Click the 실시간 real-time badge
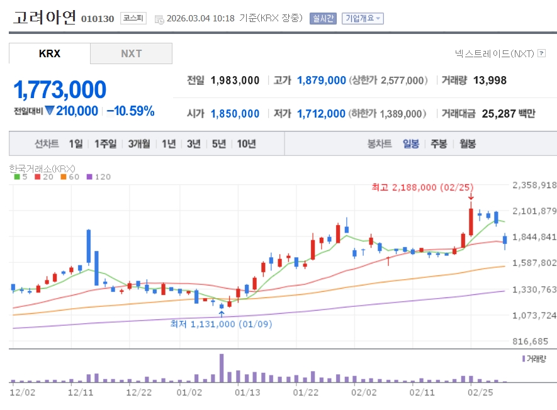 323,18
